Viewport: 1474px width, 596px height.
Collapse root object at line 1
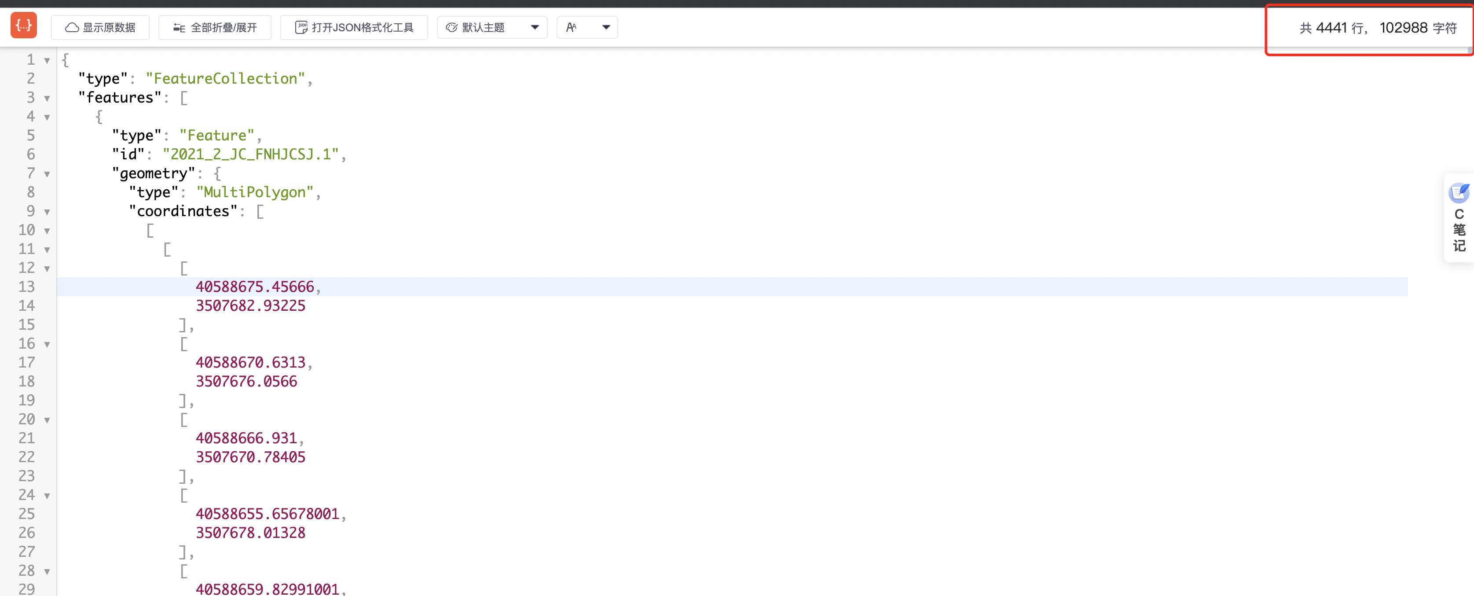(x=47, y=60)
